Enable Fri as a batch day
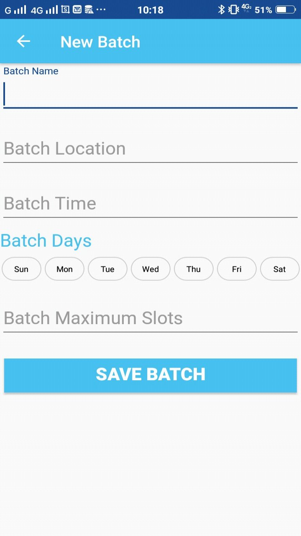The height and width of the screenshot is (536, 301). pyautogui.click(x=237, y=269)
